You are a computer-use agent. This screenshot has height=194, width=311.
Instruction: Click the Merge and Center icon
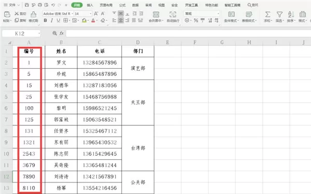pyautogui.click(x=156, y=14)
